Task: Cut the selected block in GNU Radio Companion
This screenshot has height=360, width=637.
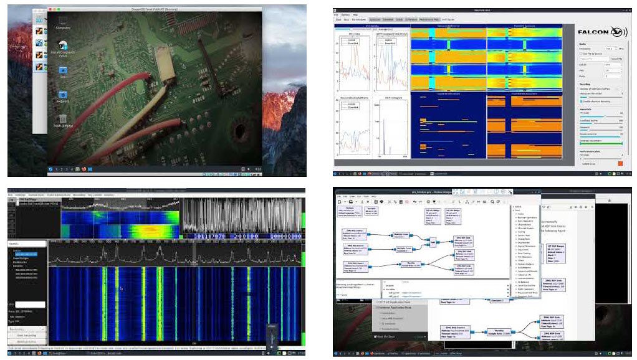Action: tap(390, 202)
